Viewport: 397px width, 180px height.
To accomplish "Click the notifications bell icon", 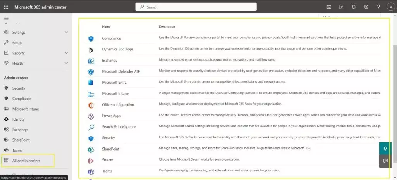I will (x=353, y=7).
